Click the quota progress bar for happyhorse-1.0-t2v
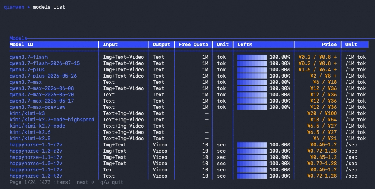 point(252,176)
